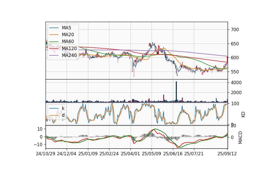Click the 25/02/24 date label

[109, 154]
